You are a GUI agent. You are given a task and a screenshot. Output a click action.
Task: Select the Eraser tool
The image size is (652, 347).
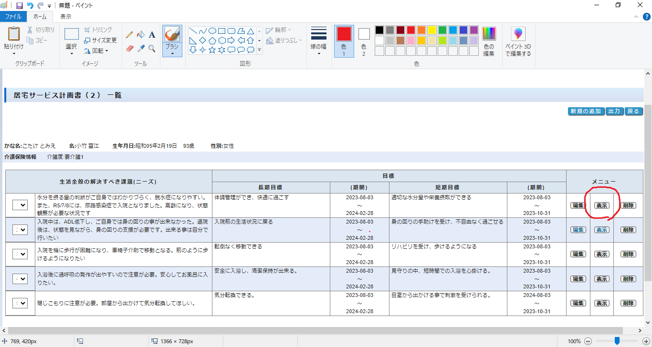(129, 48)
